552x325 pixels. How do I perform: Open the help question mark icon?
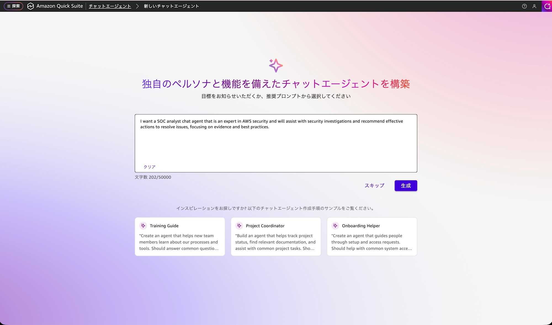click(524, 6)
